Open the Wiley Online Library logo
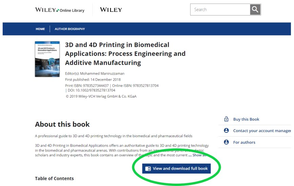This screenshot has width=294, height=186. click(x=60, y=10)
